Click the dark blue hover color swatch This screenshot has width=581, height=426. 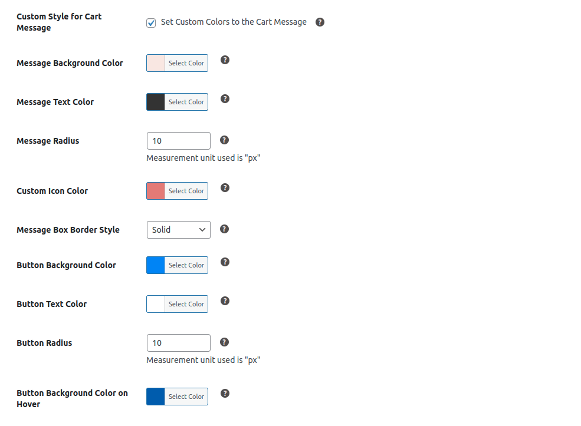(156, 397)
